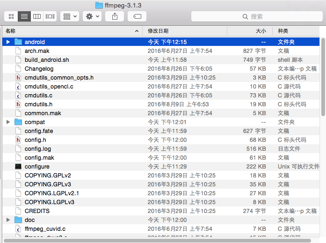The image size is (326, 243).
Task: Open the gear action menu
Action: point(92,16)
